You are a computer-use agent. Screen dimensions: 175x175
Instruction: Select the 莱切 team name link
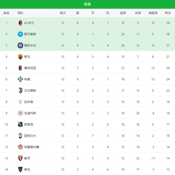pyautogui.click(x=27, y=169)
